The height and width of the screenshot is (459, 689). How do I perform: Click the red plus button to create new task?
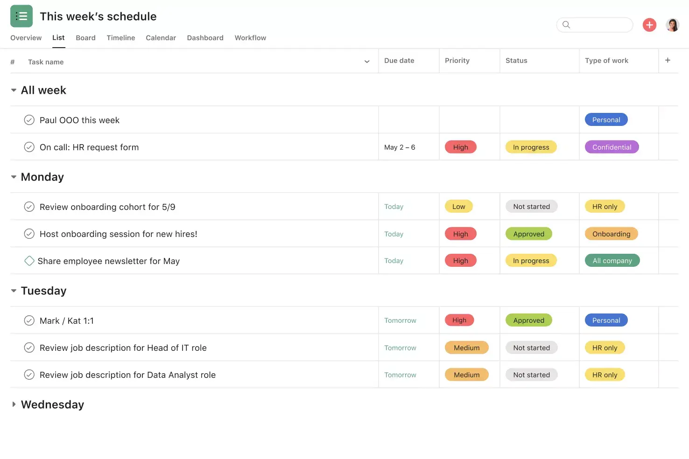pos(649,25)
